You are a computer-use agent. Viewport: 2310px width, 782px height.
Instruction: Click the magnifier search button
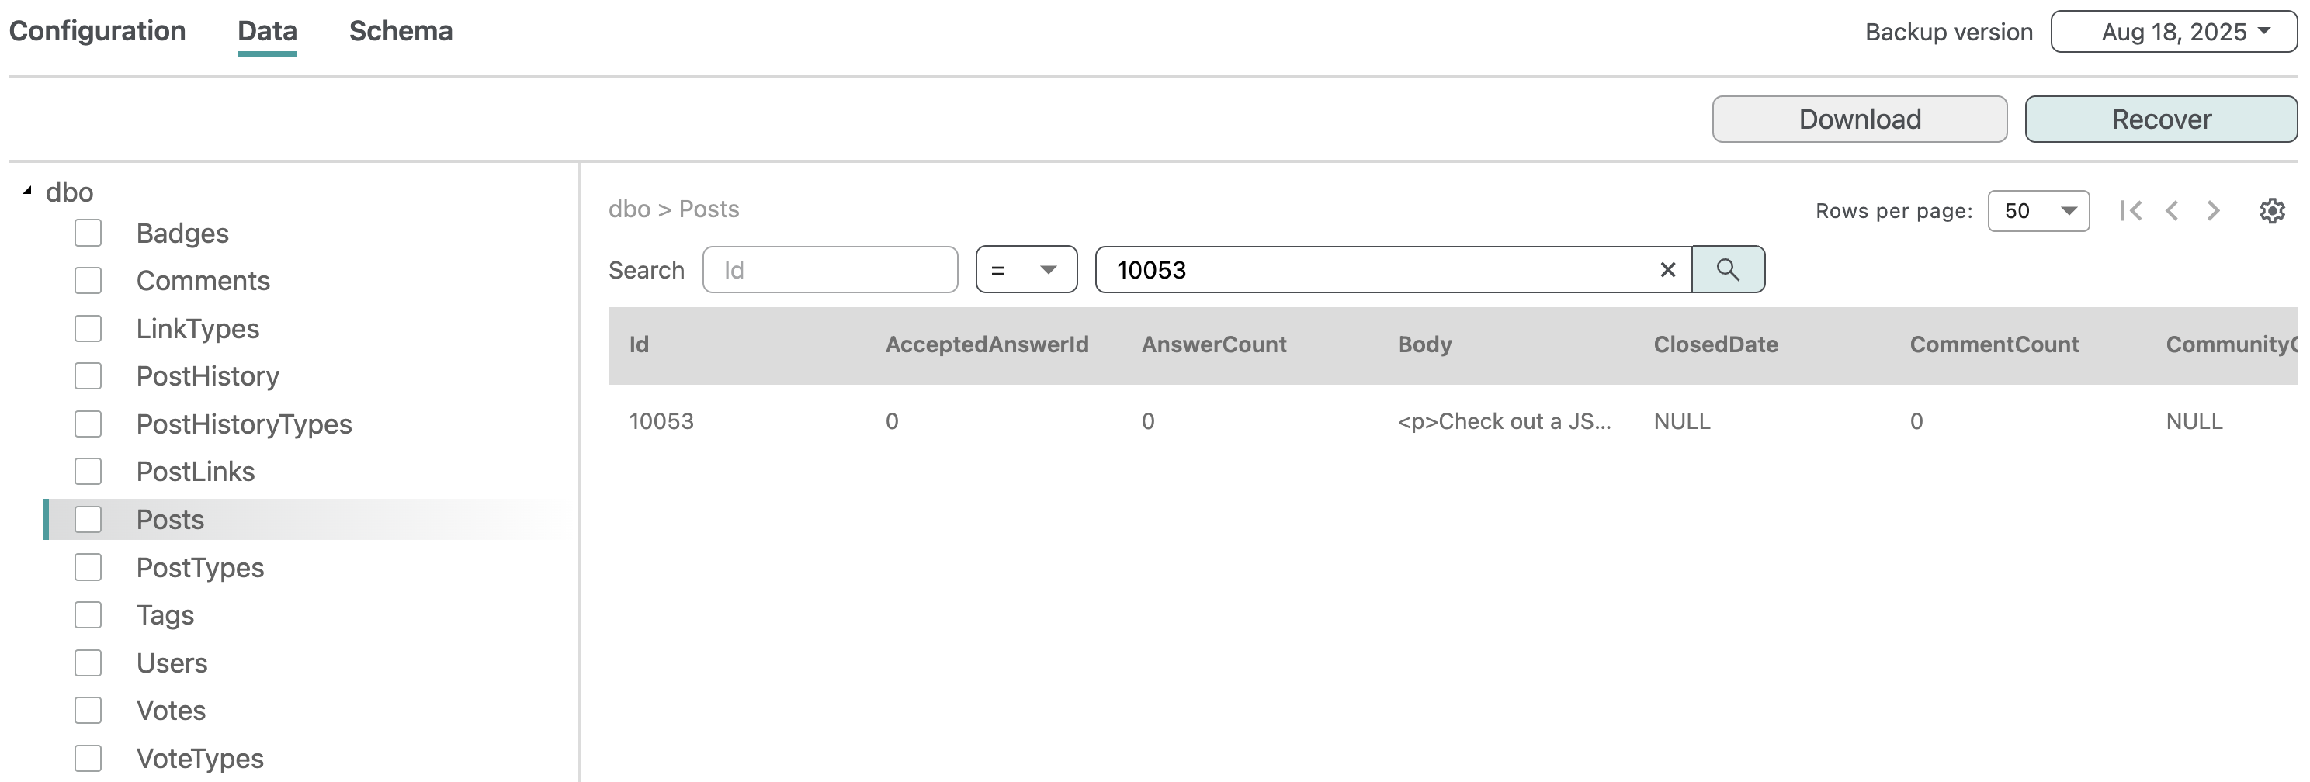point(1727,270)
